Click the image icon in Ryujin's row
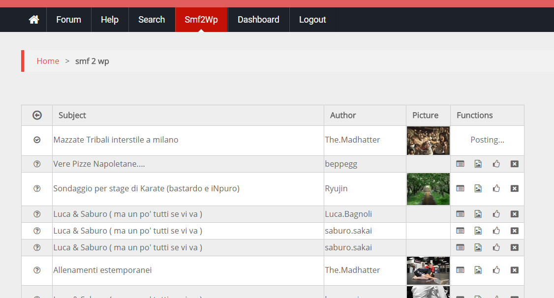The width and height of the screenshot is (554, 298). pyautogui.click(x=478, y=188)
